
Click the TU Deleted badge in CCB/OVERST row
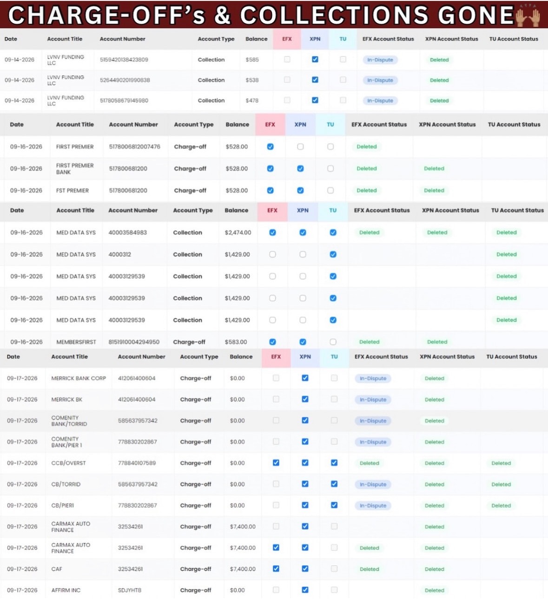[501, 463]
